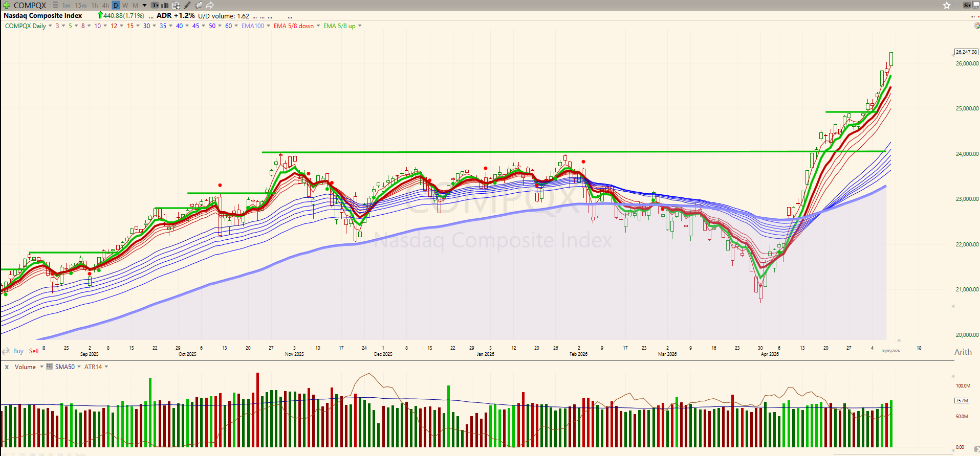The width and height of the screenshot is (980, 456).
Task: Open the Volume dropdown arrow
Action: pyautogui.click(x=41, y=367)
